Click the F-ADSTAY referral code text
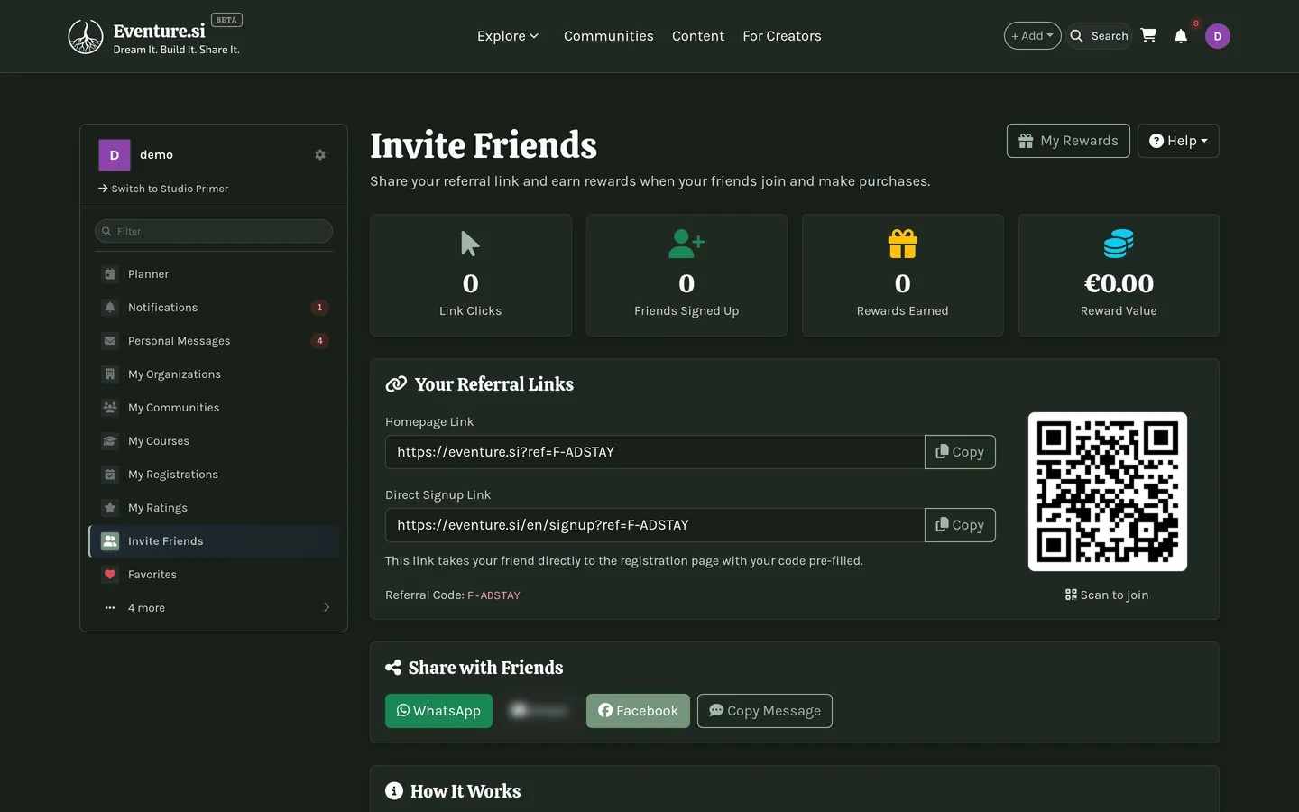The image size is (1299, 812). pyautogui.click(x=493, y=595)
